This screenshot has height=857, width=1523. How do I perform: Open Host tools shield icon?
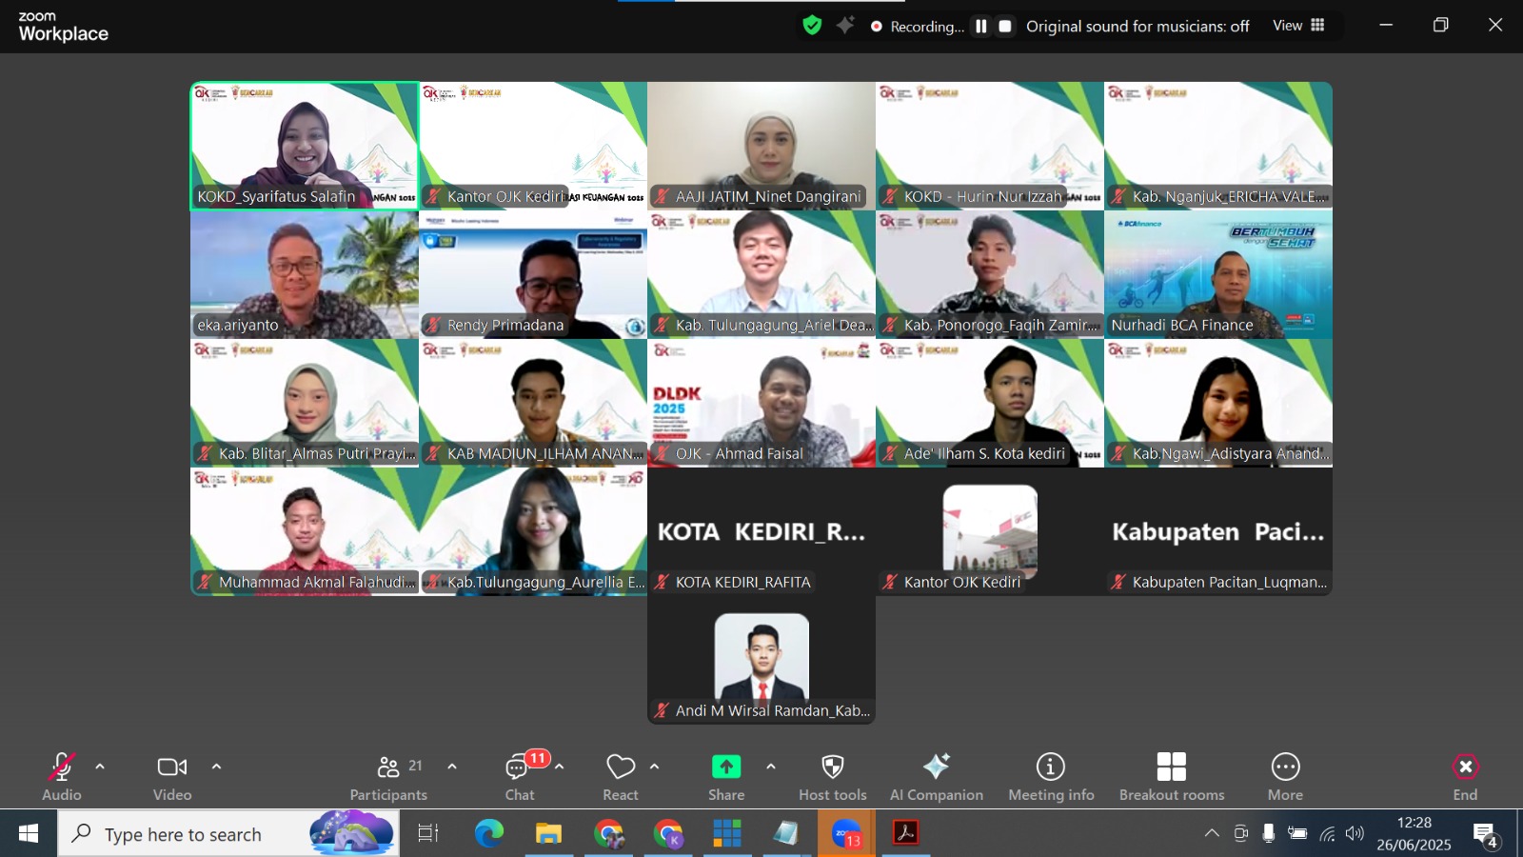[832, 776]
